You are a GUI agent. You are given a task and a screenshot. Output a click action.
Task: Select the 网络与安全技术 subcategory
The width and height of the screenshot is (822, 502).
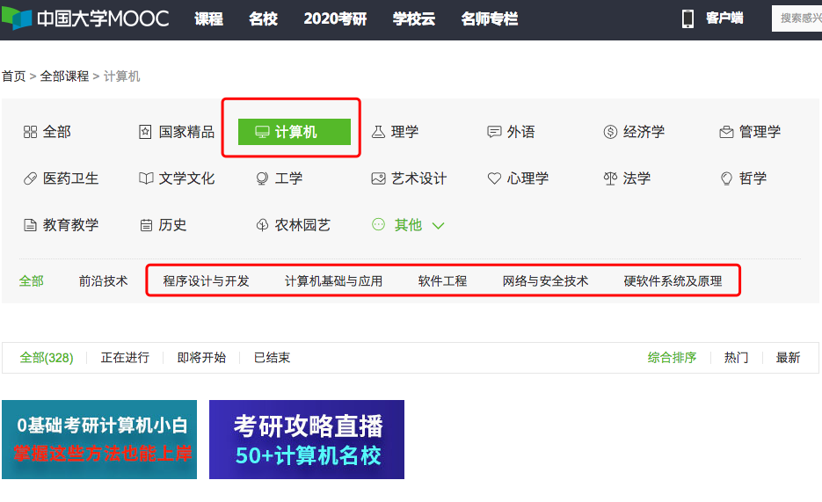pos(545,281)
